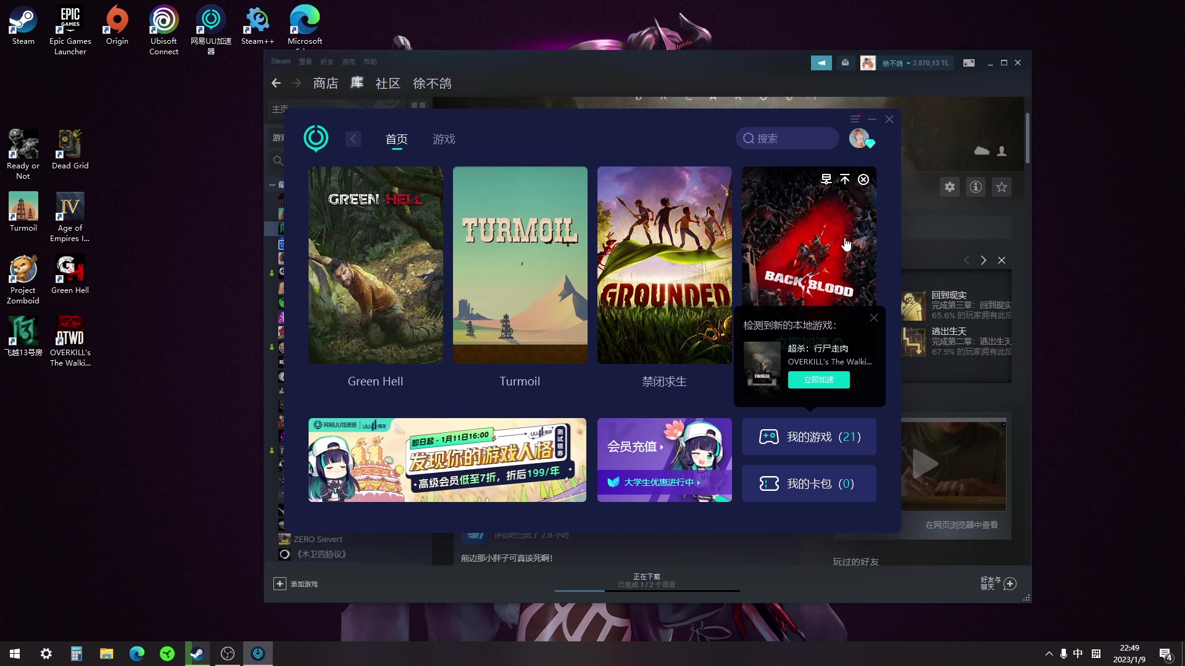Expand the 徐不鸽 account dropdown in Steam
The width and height of the screenshot is (1185, 666).
pyautogui.click(x=915, y=63)
